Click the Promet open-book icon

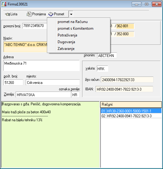51,14
